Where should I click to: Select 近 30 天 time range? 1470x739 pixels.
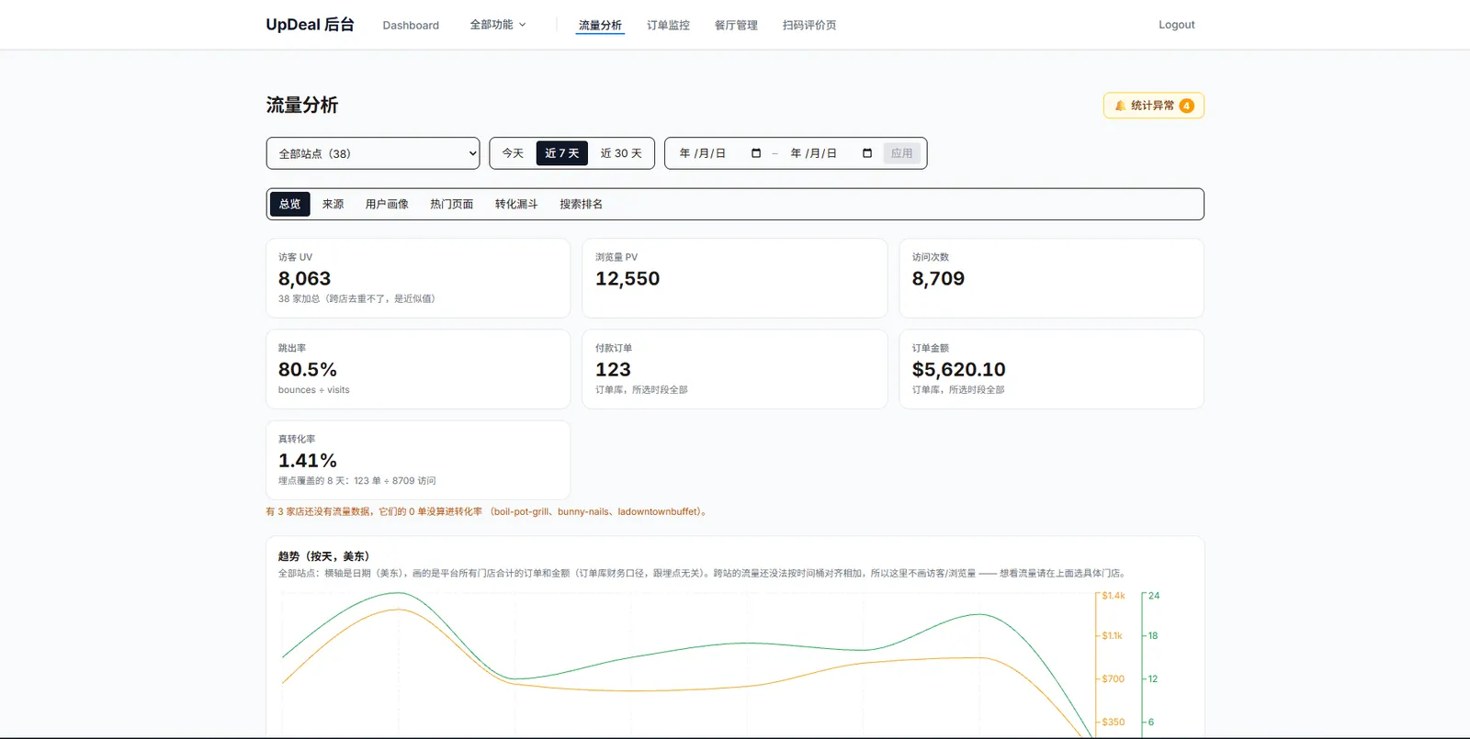621,153
